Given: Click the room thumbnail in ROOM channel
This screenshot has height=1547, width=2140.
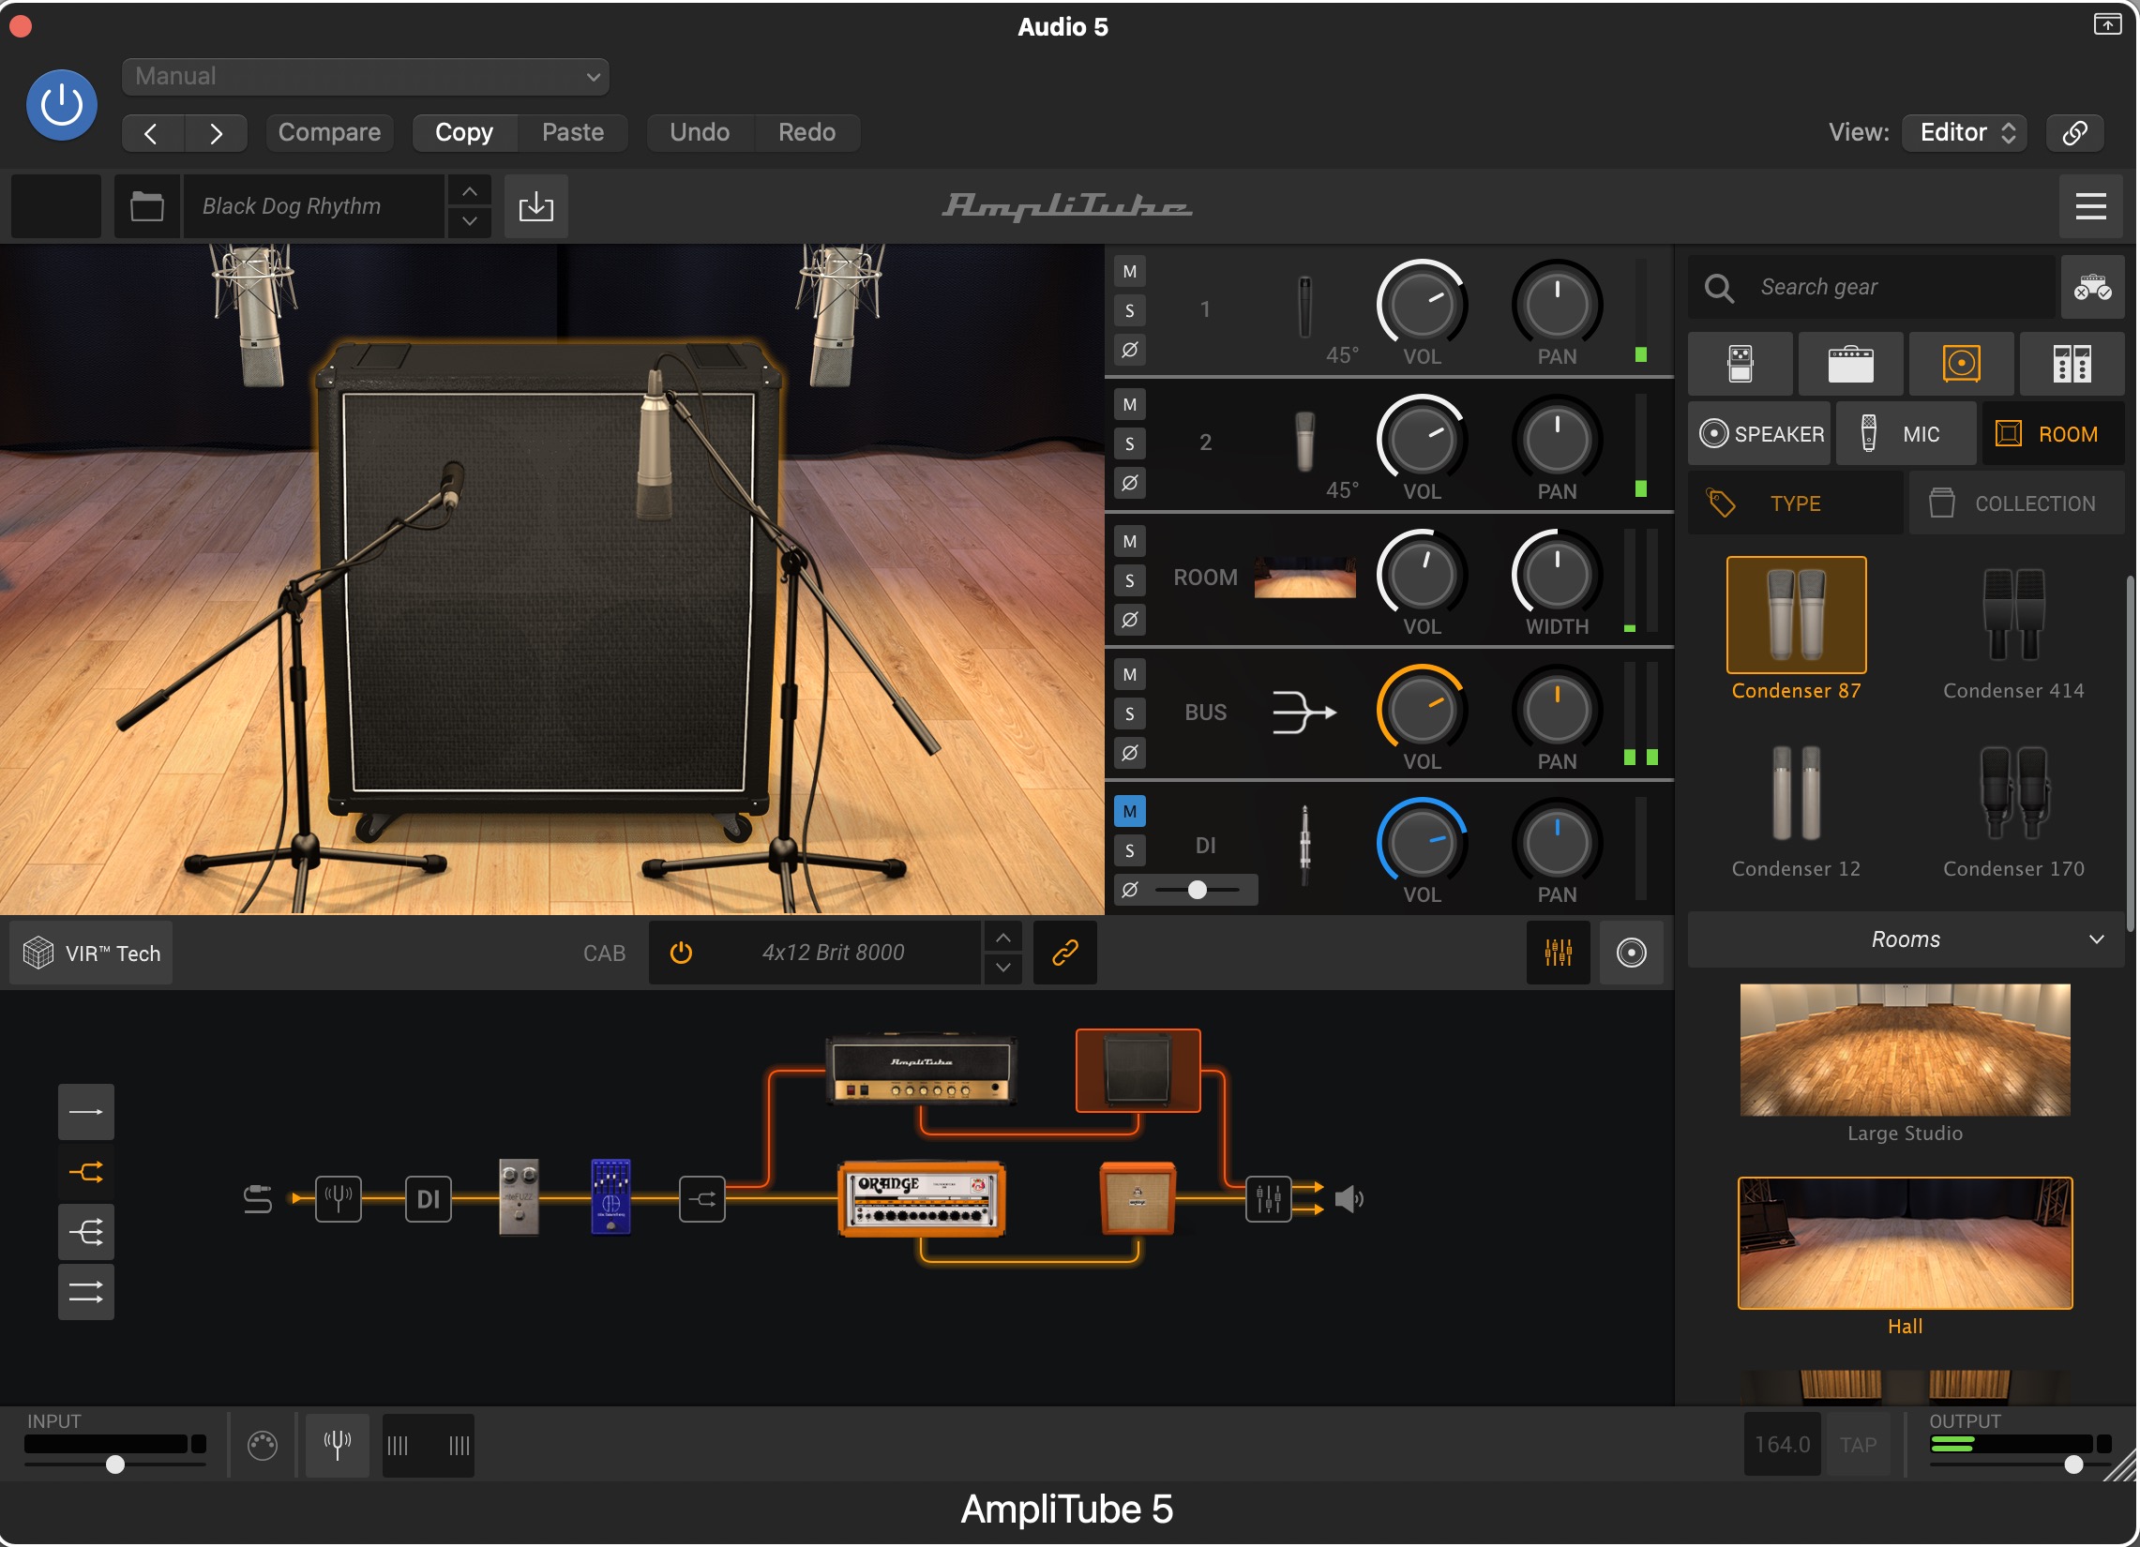Looking at the screenshot, I should coord(1305,578).
